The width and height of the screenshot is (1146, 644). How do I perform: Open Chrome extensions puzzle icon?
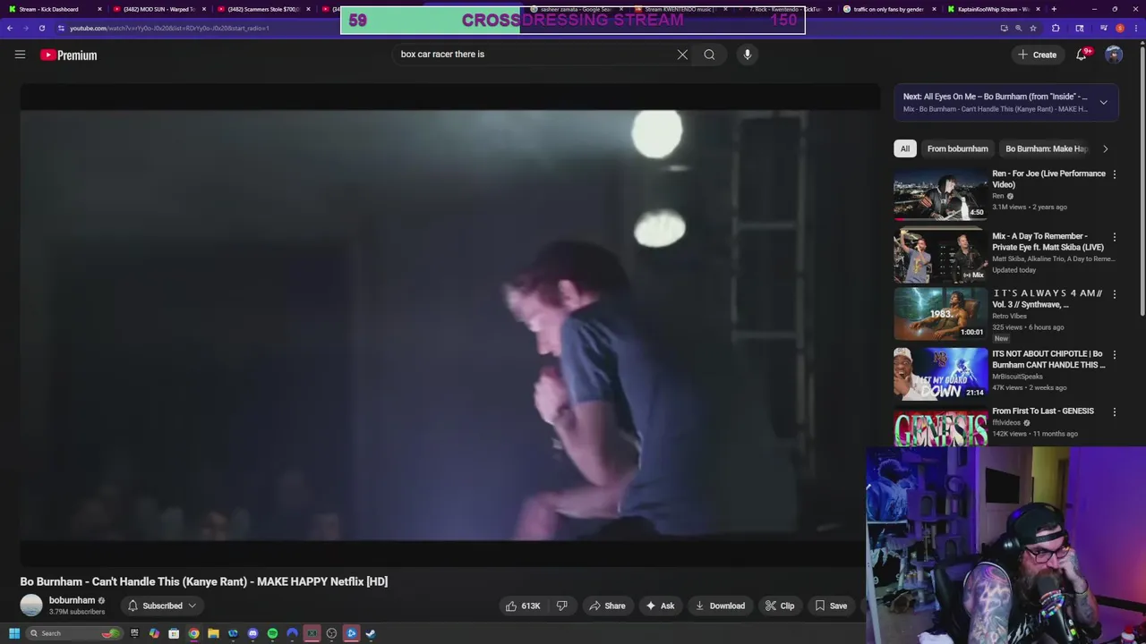pyautogui.click(x=1056, y=28)
